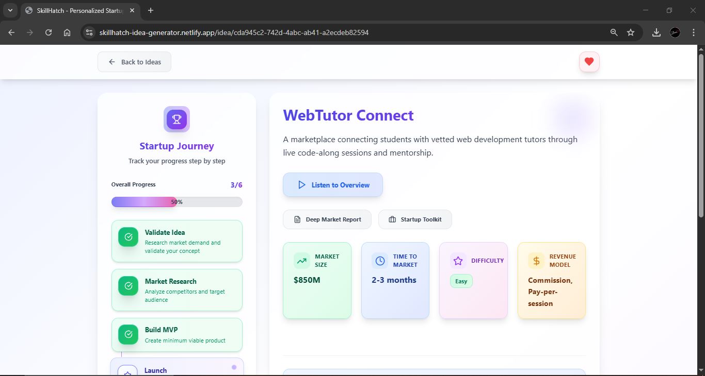
Task: Open the browser home page icon
Action: point(67,32)
